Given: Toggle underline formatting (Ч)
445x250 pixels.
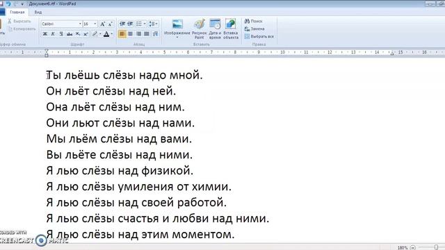Looking at the screenshot, I should point(61,34).
